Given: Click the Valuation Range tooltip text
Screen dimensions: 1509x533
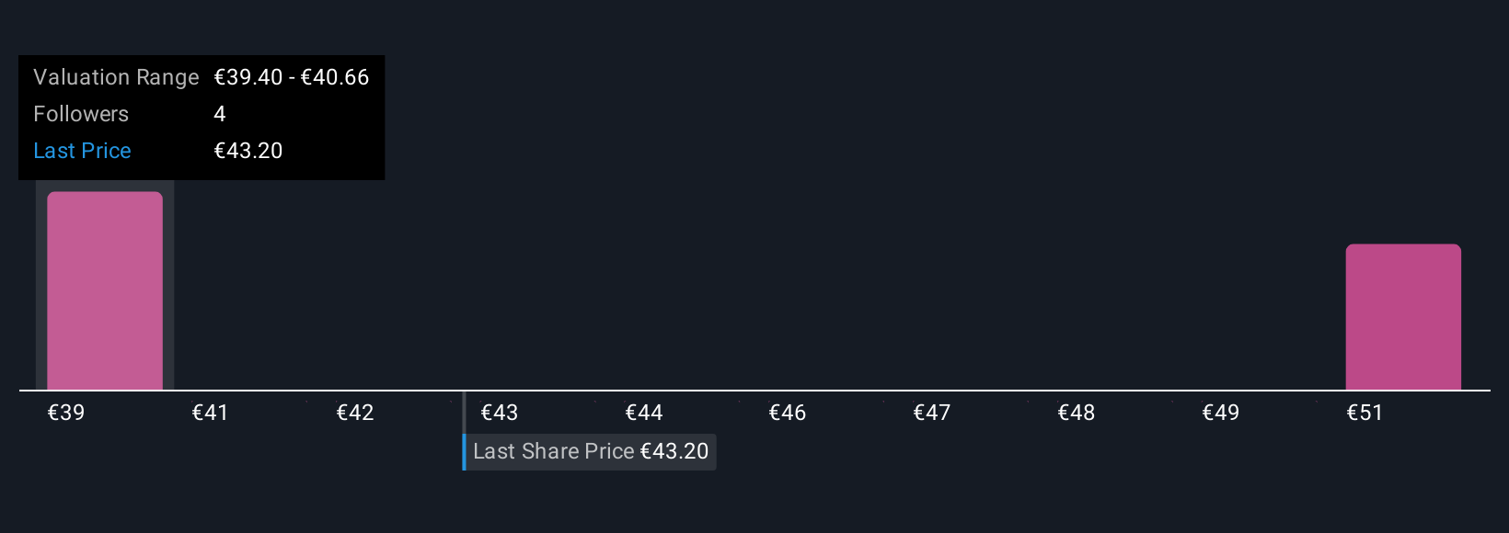Looking at the screenshot, I should click(x=116, y=77).
